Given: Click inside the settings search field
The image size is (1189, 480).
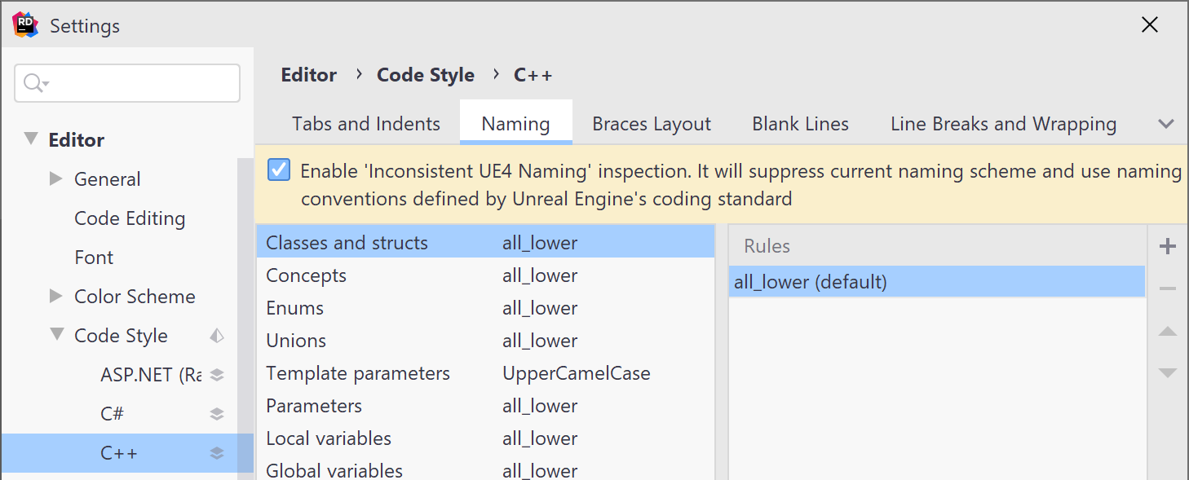Looking at the screenshot, I should pyautogui.click(x=130, y=82).
